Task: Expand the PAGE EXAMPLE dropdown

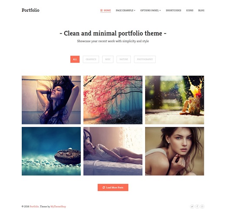Action: click(126, 10)
